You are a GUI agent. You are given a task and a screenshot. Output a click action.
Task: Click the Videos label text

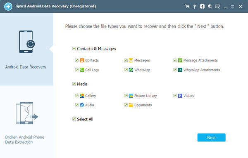point(189,96)
